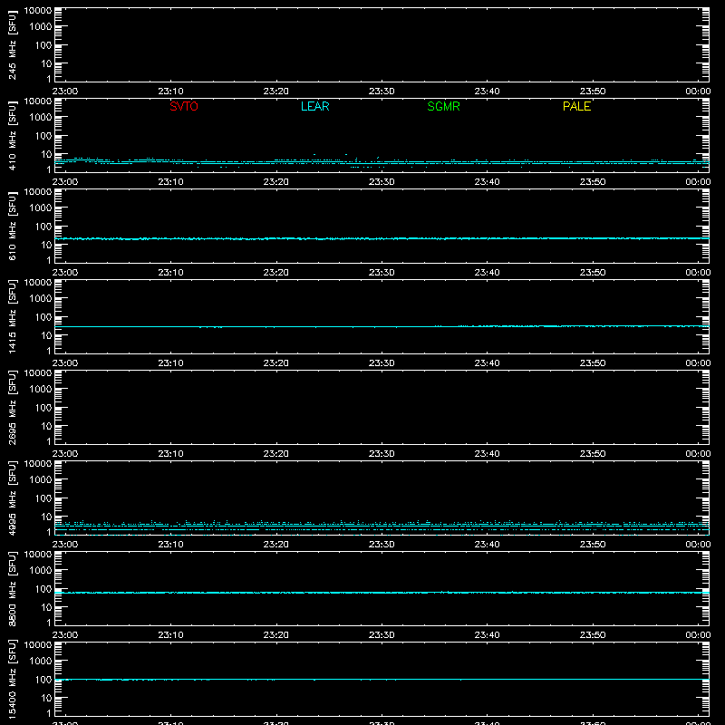Click the 100 tick on the 245 MHz axis
725x725 pixels.
(43, 45)
